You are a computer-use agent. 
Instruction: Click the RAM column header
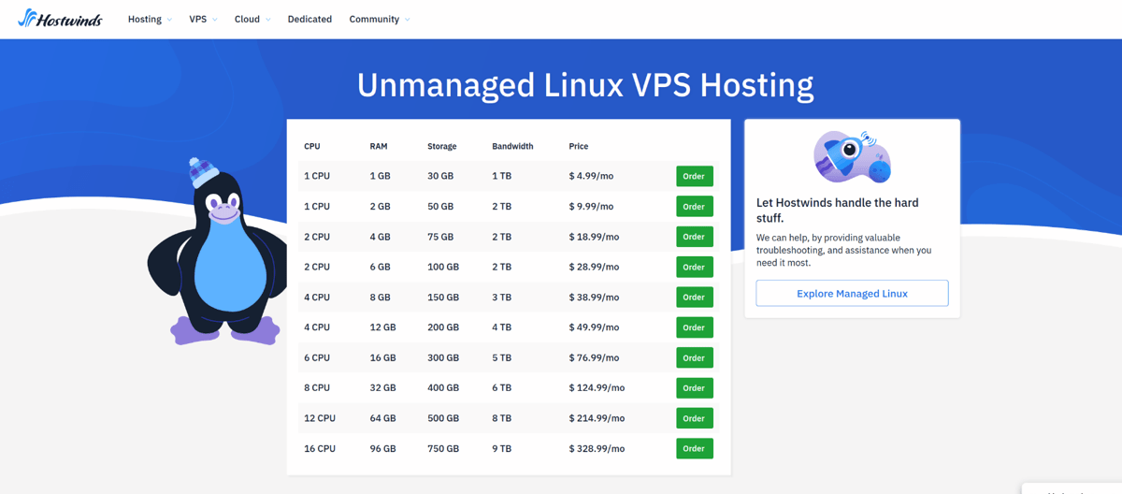click(x=379, y=146)
